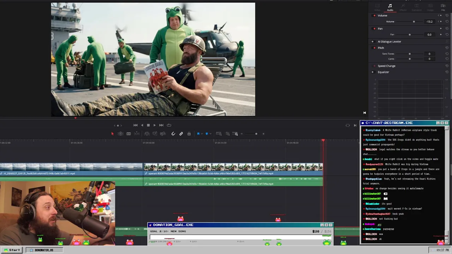Zoom out timeline with minus button
The height and width of the screenshot is (254, 452).
[242, 134]
